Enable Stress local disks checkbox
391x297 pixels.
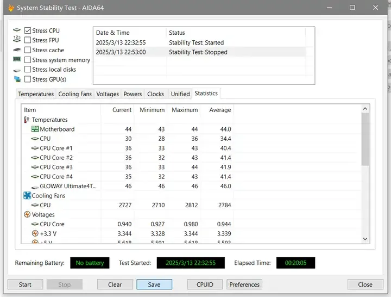pyautogui.click(x=28, y=69)
